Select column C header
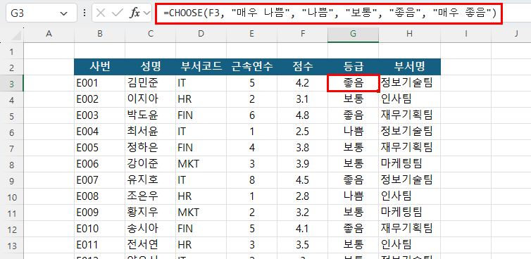The width and height of the screenshot is (531, 259). [151, 34]
